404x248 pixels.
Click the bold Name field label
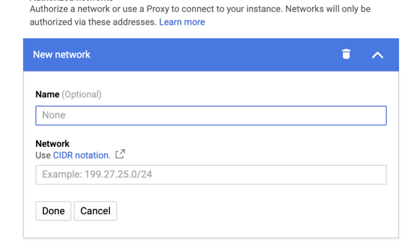click(47, 94)
